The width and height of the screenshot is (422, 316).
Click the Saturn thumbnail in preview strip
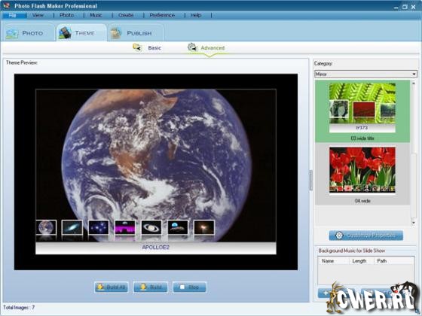pyautogui.click(x=151, y=227)
